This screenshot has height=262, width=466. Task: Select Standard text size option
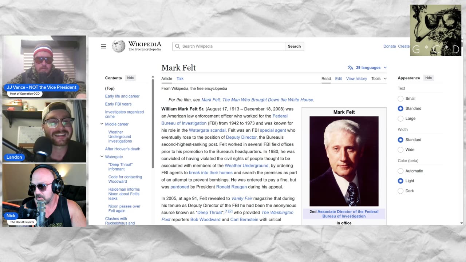[400, 108]
